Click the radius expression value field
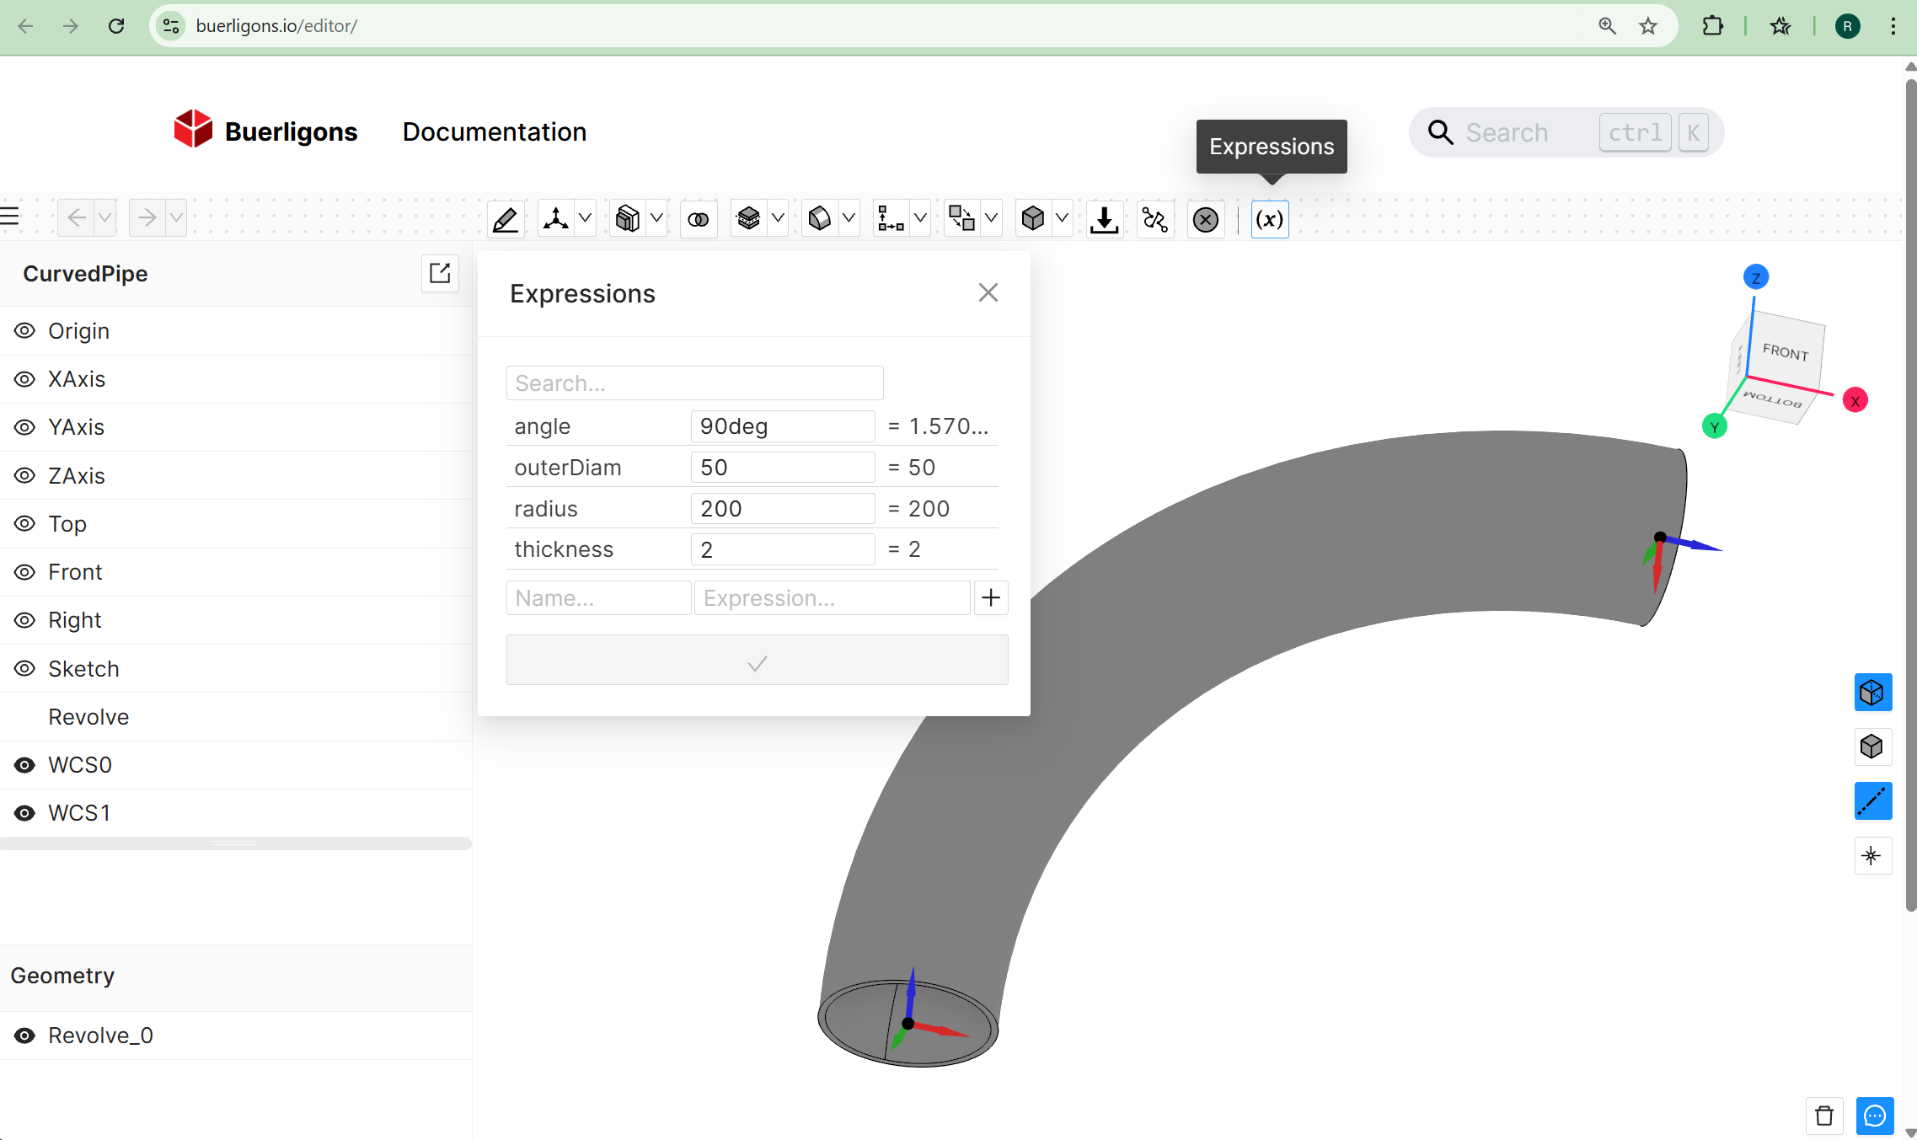 click(x=782, y=509)
